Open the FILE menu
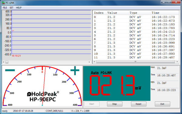Screen dimensions: 182x114 (x=5, y=8)
